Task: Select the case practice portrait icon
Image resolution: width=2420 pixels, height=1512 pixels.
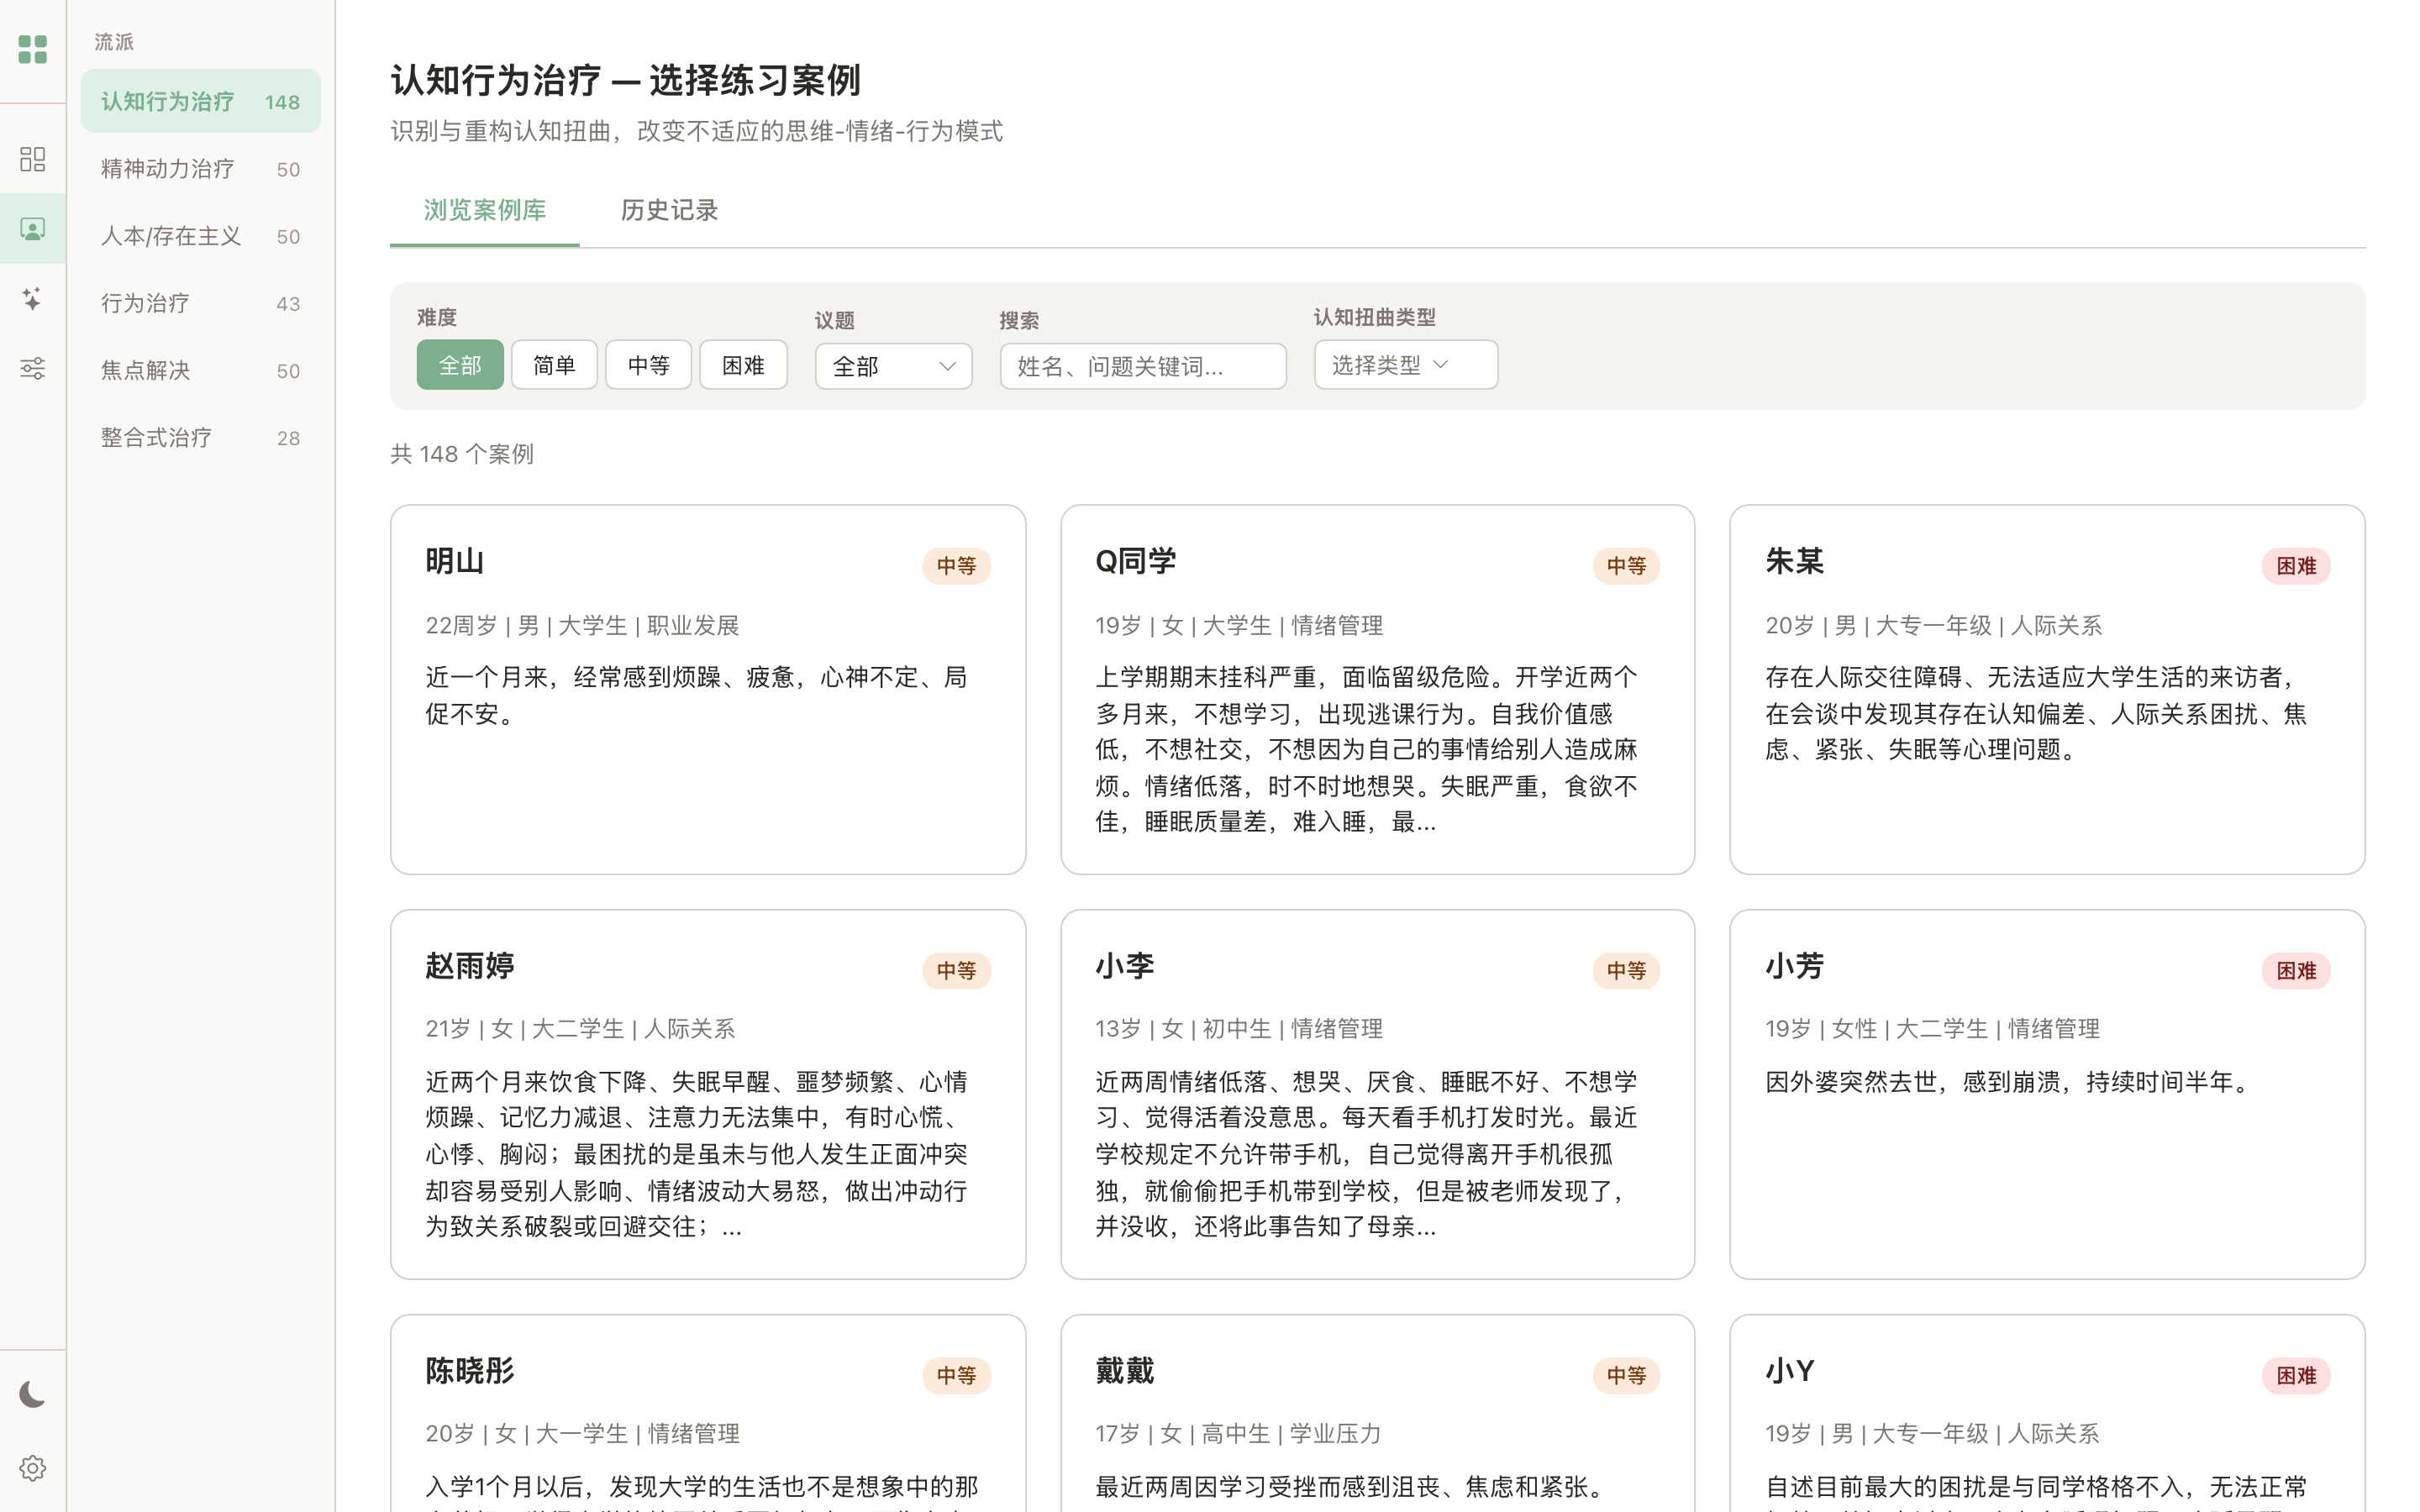Action: tap(33, 229)
